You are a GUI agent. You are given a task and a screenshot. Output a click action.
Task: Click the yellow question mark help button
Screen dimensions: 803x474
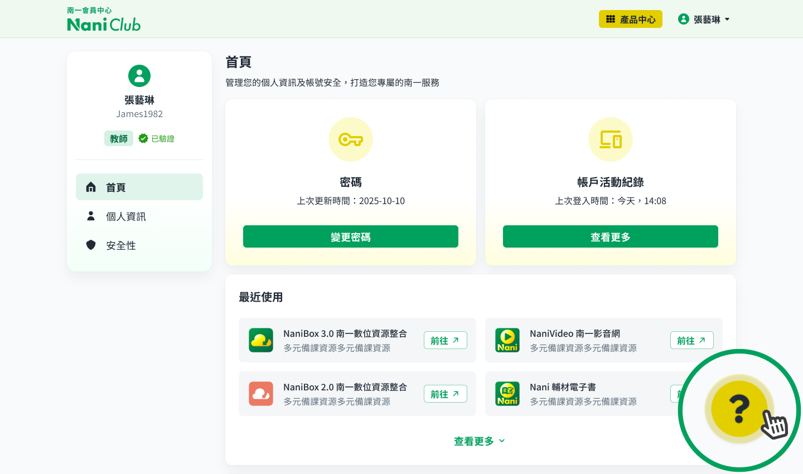(x=739, y=409)
